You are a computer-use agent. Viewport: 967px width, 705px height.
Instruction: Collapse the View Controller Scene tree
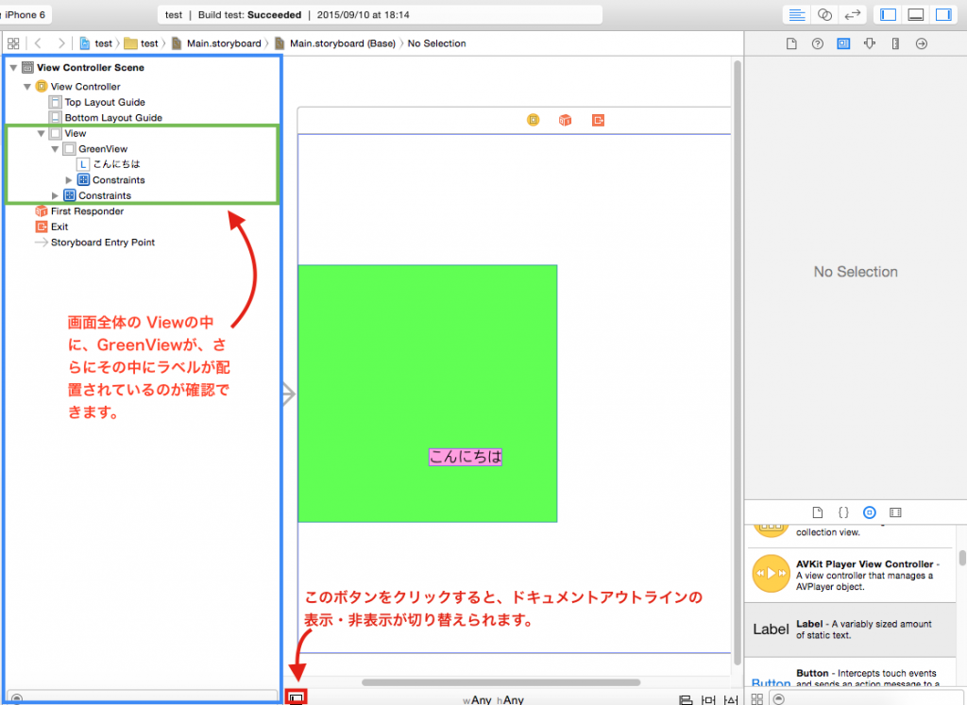point(13,68)
